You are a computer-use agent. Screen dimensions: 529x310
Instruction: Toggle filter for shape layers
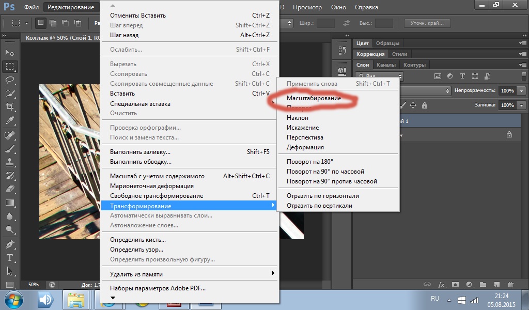click(475, 76)
